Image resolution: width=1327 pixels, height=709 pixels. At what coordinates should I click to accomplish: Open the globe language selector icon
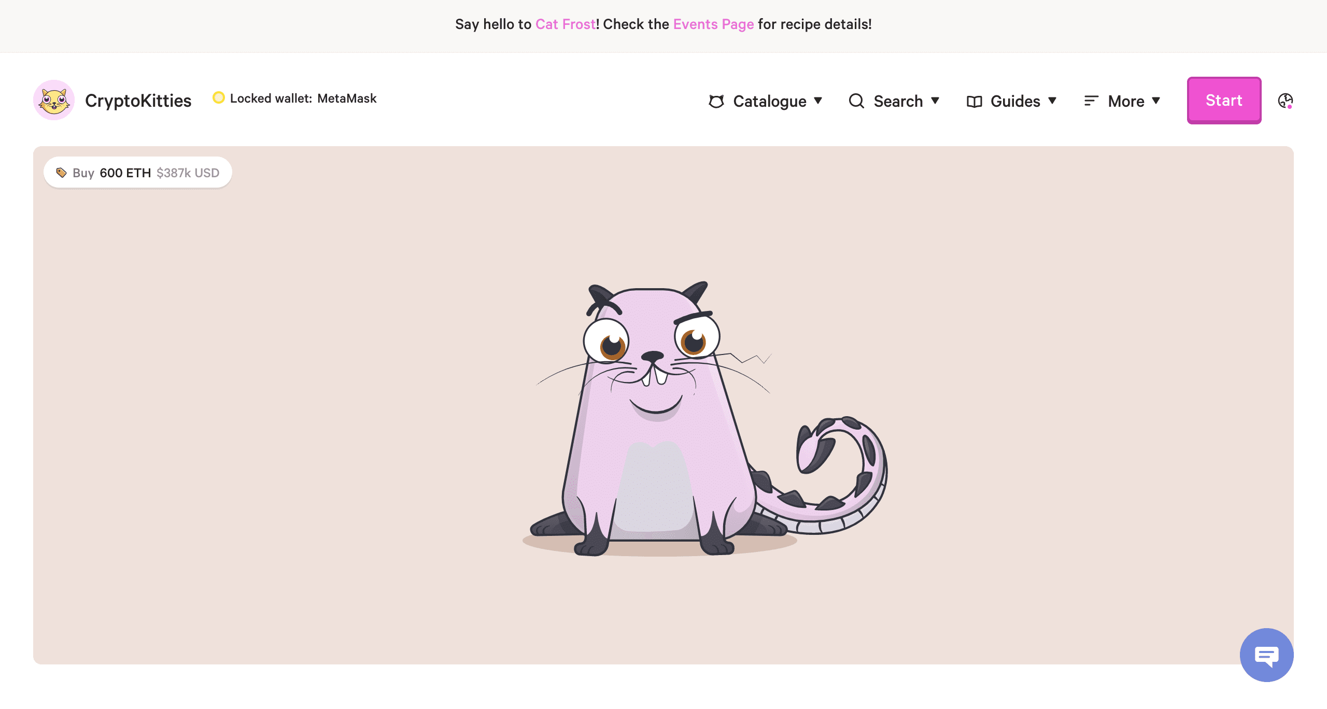pyautogui.click(x=1286, y=101)
